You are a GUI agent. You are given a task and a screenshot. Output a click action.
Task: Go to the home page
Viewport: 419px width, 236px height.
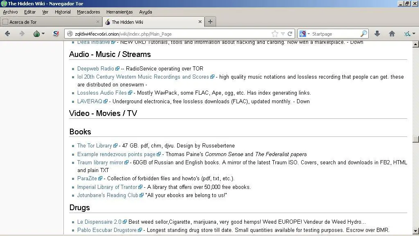(392, 34)
